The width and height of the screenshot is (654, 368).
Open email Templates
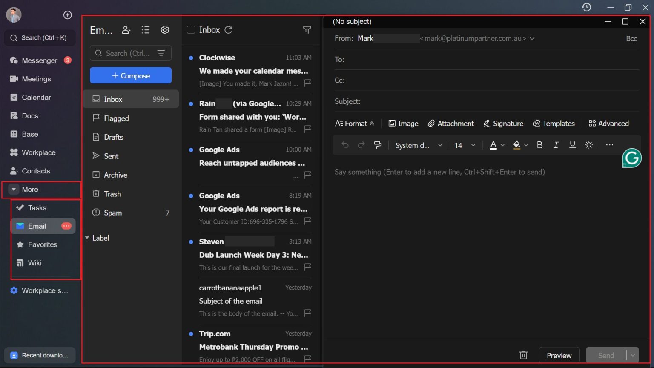(x=554, y=124)
